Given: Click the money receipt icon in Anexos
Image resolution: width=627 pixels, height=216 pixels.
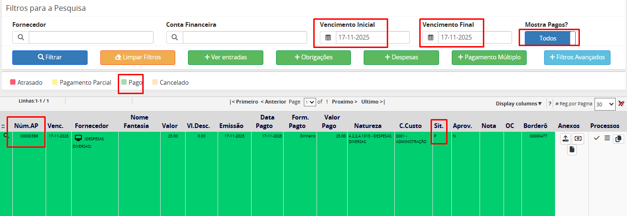Looking at the screenshot, I should coord(578,139).
